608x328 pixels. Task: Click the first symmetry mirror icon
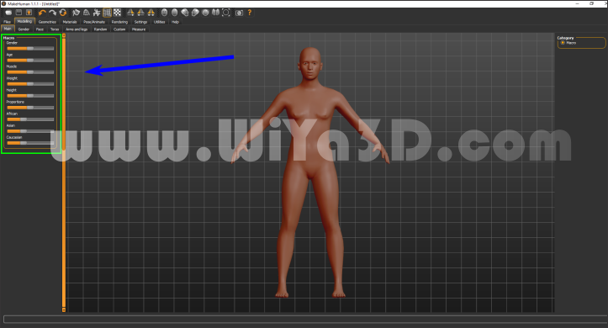[130, 13]
